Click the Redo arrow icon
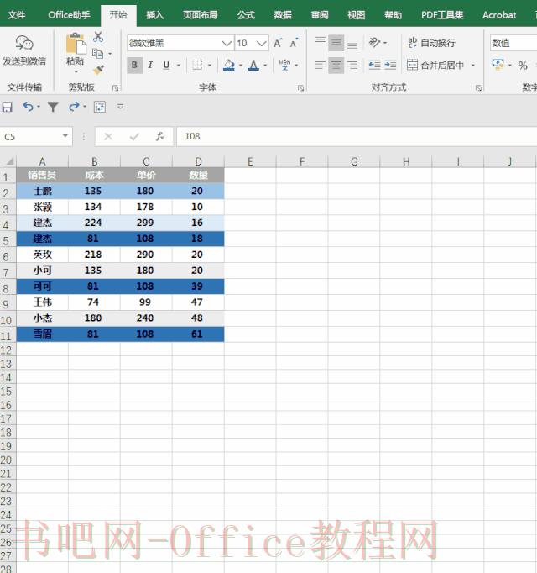 (x=74, y=107)
